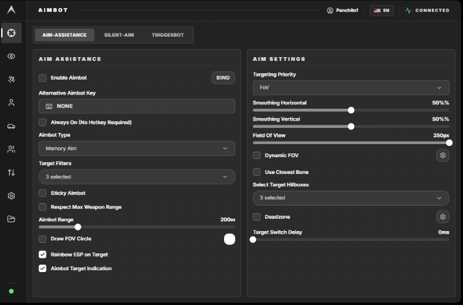The image size is (463, 305).
Task: Switch to the SILENT-AIM tab
Action: point(119,35)
